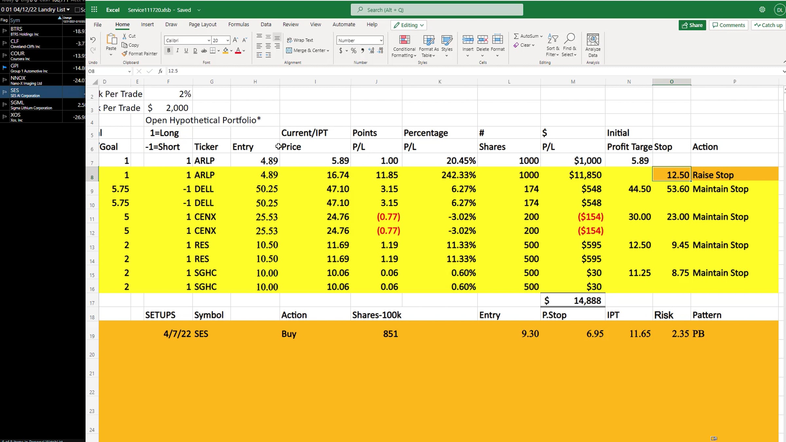Toggle the flag for GPI in watchlist

[x=5, y=68]
